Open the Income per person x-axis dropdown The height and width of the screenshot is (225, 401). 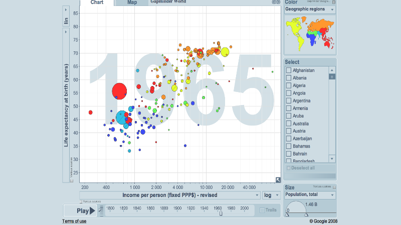(x=170, y=195)
